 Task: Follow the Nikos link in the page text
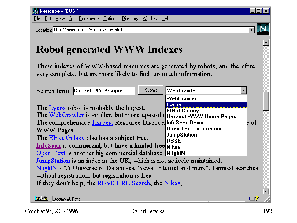click(172, 183)
